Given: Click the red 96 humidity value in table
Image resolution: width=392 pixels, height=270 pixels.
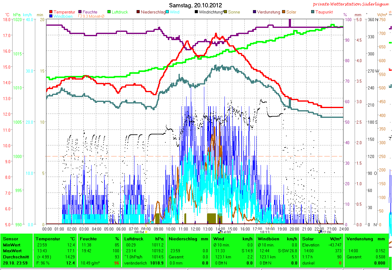Looking at the screenshot, I should [x=117, y=263].
